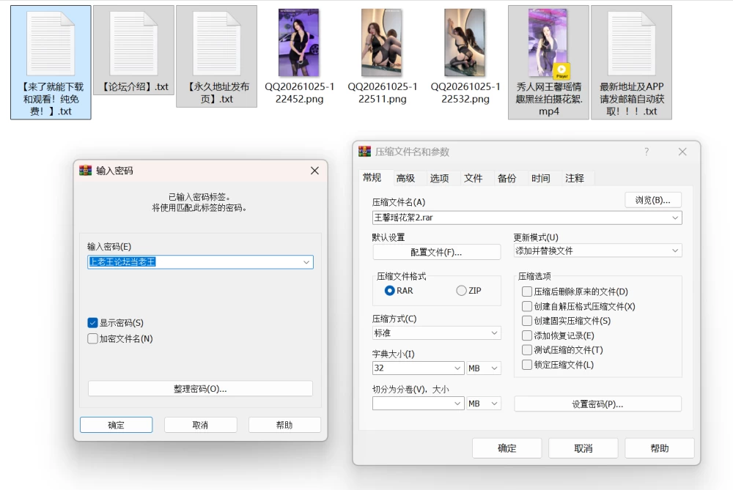The width and height of the screenshot is (733, 490).
Task: Switch to the 高级 tab
Action: (x=406, y=178)
